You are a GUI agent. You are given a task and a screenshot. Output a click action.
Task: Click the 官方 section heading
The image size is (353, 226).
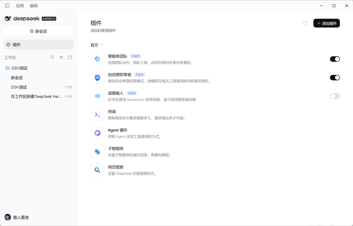(x=94, y=45)
